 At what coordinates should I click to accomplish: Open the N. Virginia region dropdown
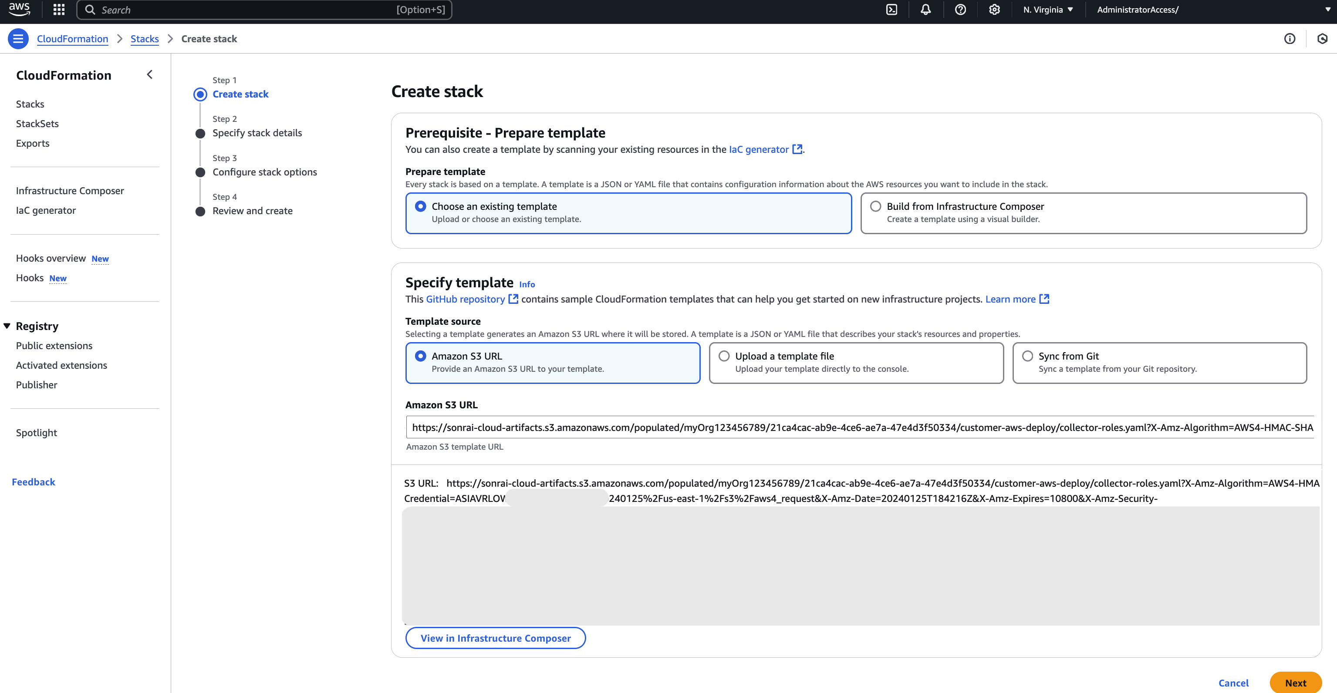pos(1048,9)
